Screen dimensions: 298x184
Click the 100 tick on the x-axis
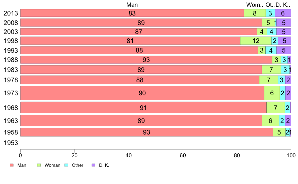tap(291, 155)
